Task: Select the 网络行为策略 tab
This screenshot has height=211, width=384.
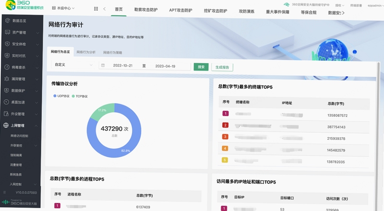Action: 112,52
